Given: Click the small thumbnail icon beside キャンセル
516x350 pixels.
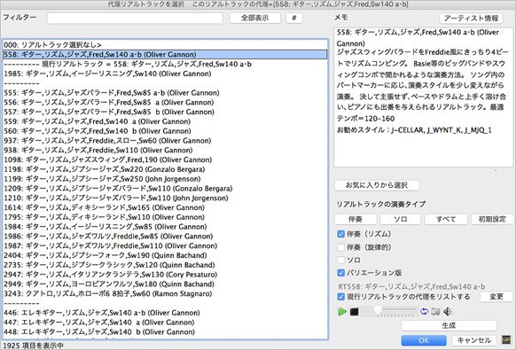Looking at the screenshot, I should pos(506,339).
